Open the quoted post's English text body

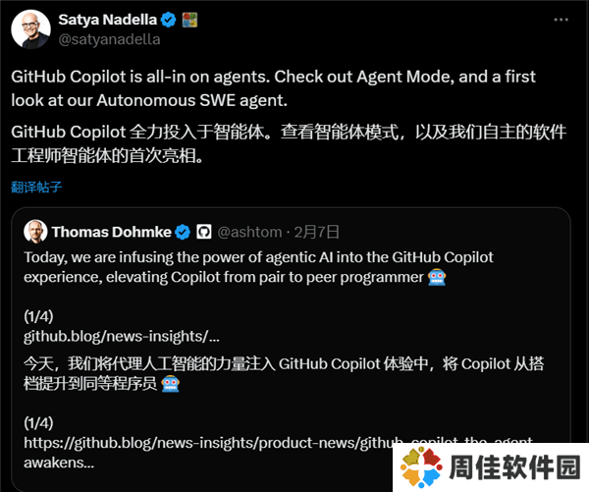click(x=258, y=267)
